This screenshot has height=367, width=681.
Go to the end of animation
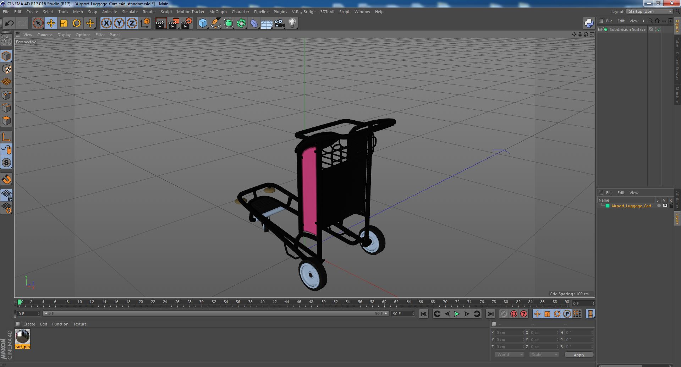point(490,314)
